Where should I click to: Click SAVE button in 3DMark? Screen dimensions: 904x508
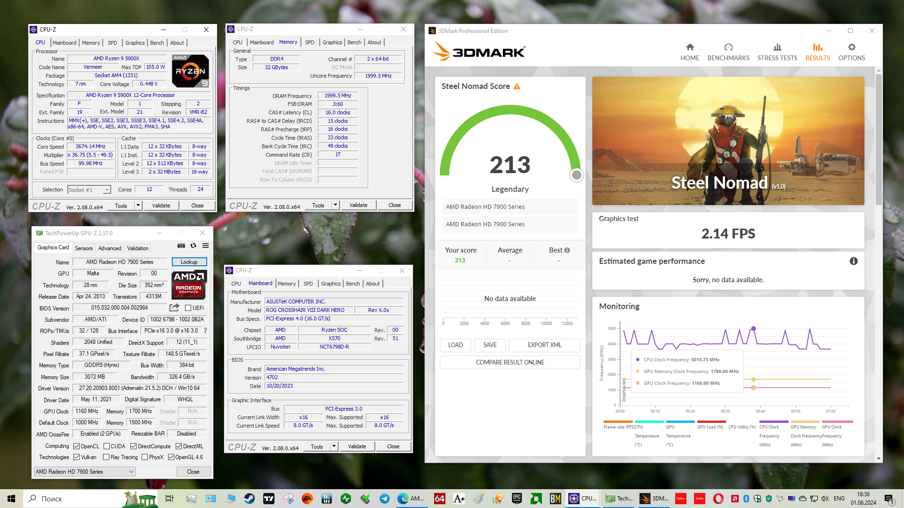490,345
